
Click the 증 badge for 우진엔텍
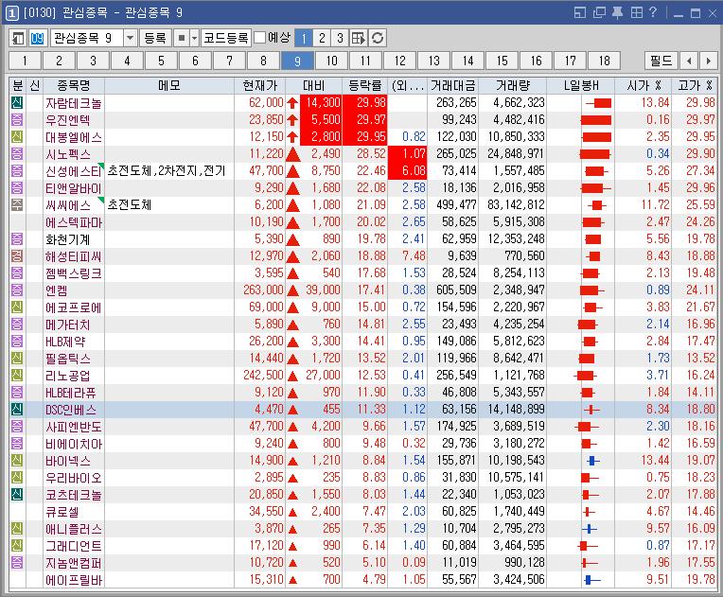point(17,119)
